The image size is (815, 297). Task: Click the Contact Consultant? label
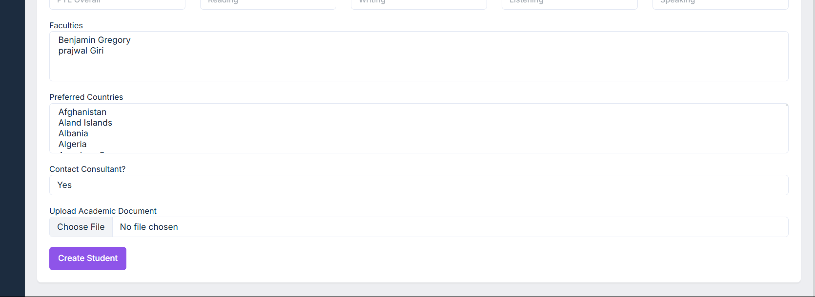(87, 169)
